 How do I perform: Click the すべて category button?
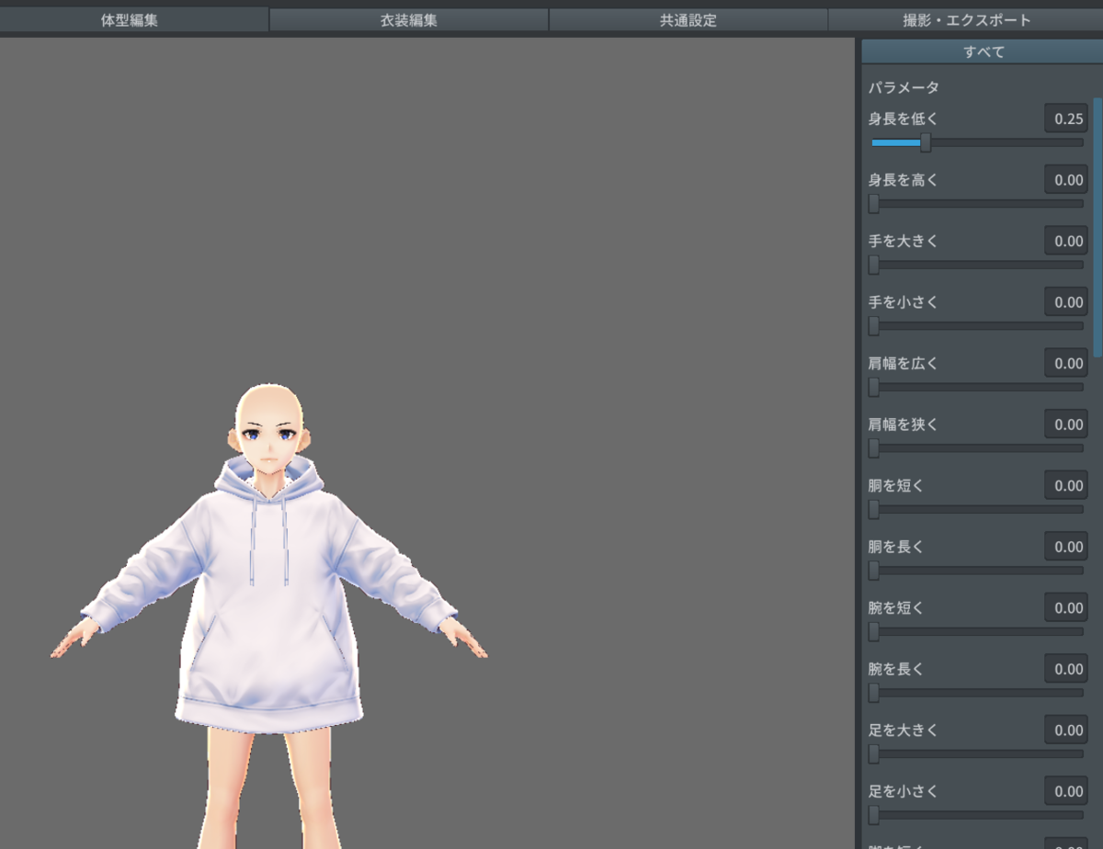click(983, 52)
